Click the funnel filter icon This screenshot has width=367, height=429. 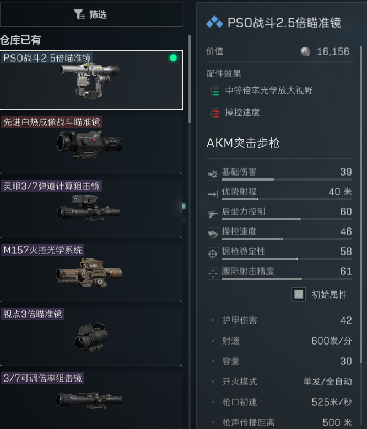(79, 14)
